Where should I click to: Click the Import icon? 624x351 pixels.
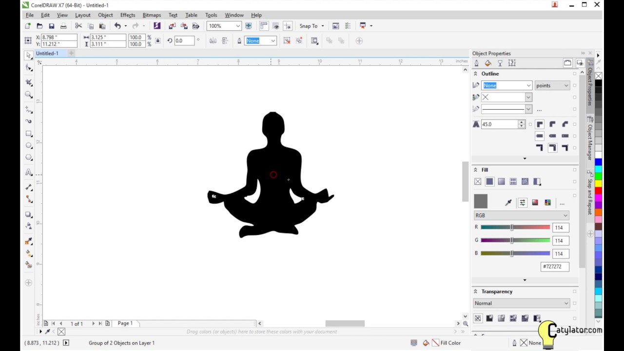coord(172,26)
